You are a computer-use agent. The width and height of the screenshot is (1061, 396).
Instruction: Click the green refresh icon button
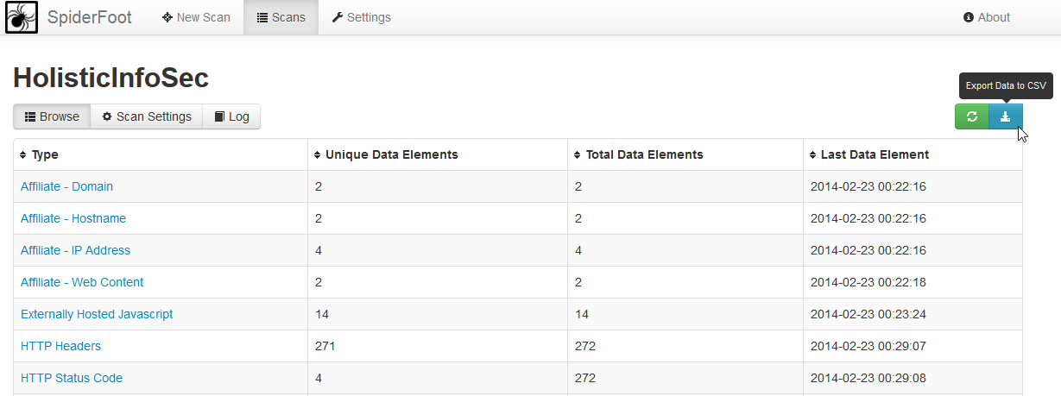971,116
